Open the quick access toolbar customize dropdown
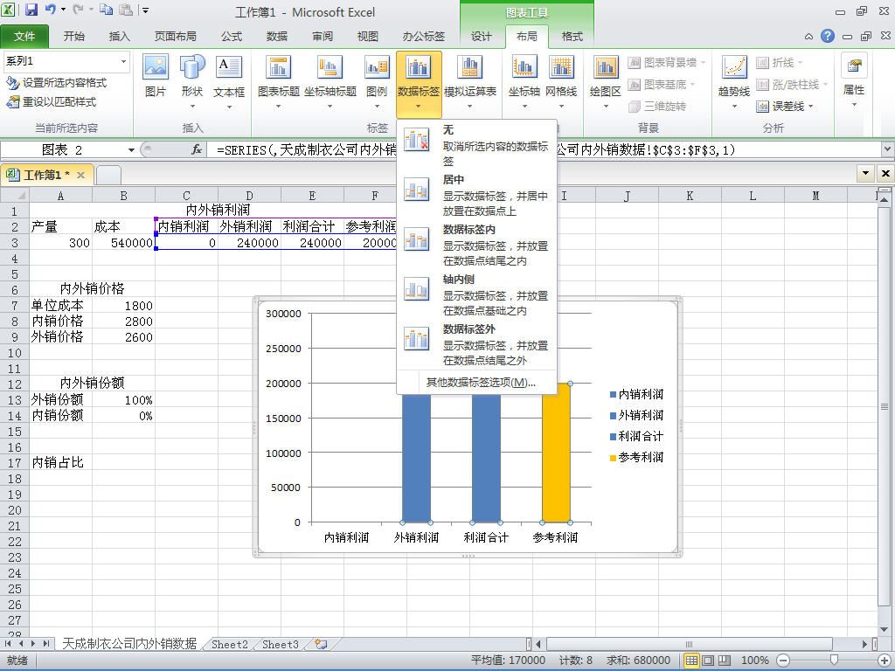Screen dimensions: 895x671 pyautogui.click(x=146, y=10)
